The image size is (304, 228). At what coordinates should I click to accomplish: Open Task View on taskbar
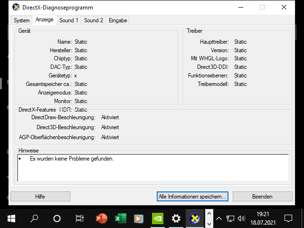79,218
